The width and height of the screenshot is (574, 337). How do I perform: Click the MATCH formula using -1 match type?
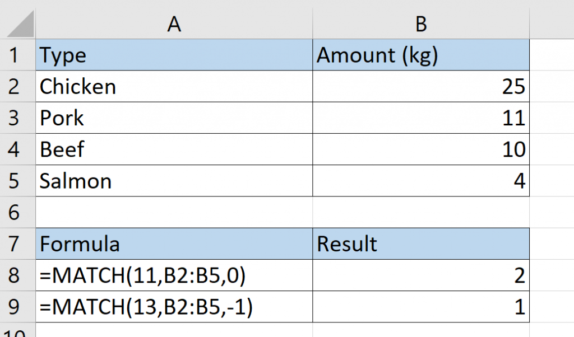point(174,307)
